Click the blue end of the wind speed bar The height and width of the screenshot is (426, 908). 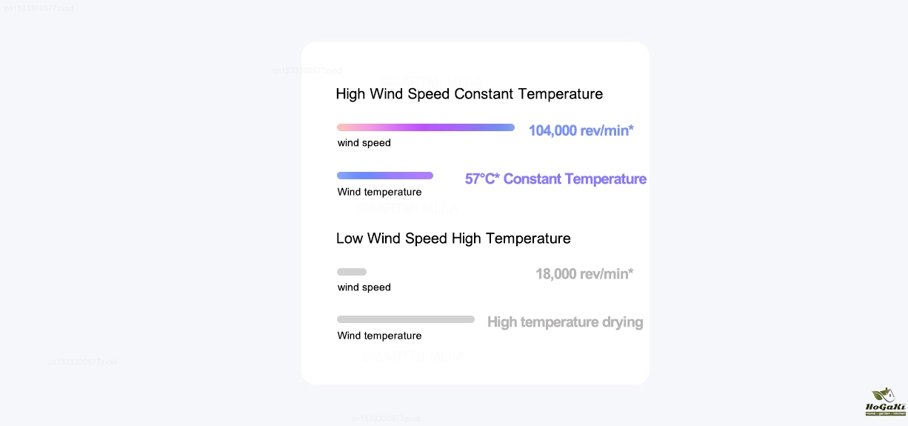coord(508,127)
